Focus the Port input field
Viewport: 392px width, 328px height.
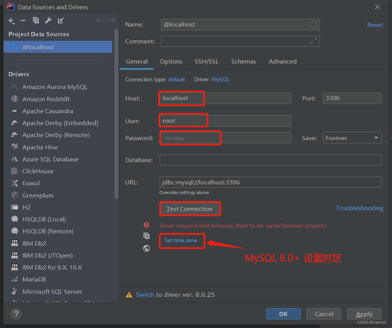pyautogui.click(x=352, y=98)
